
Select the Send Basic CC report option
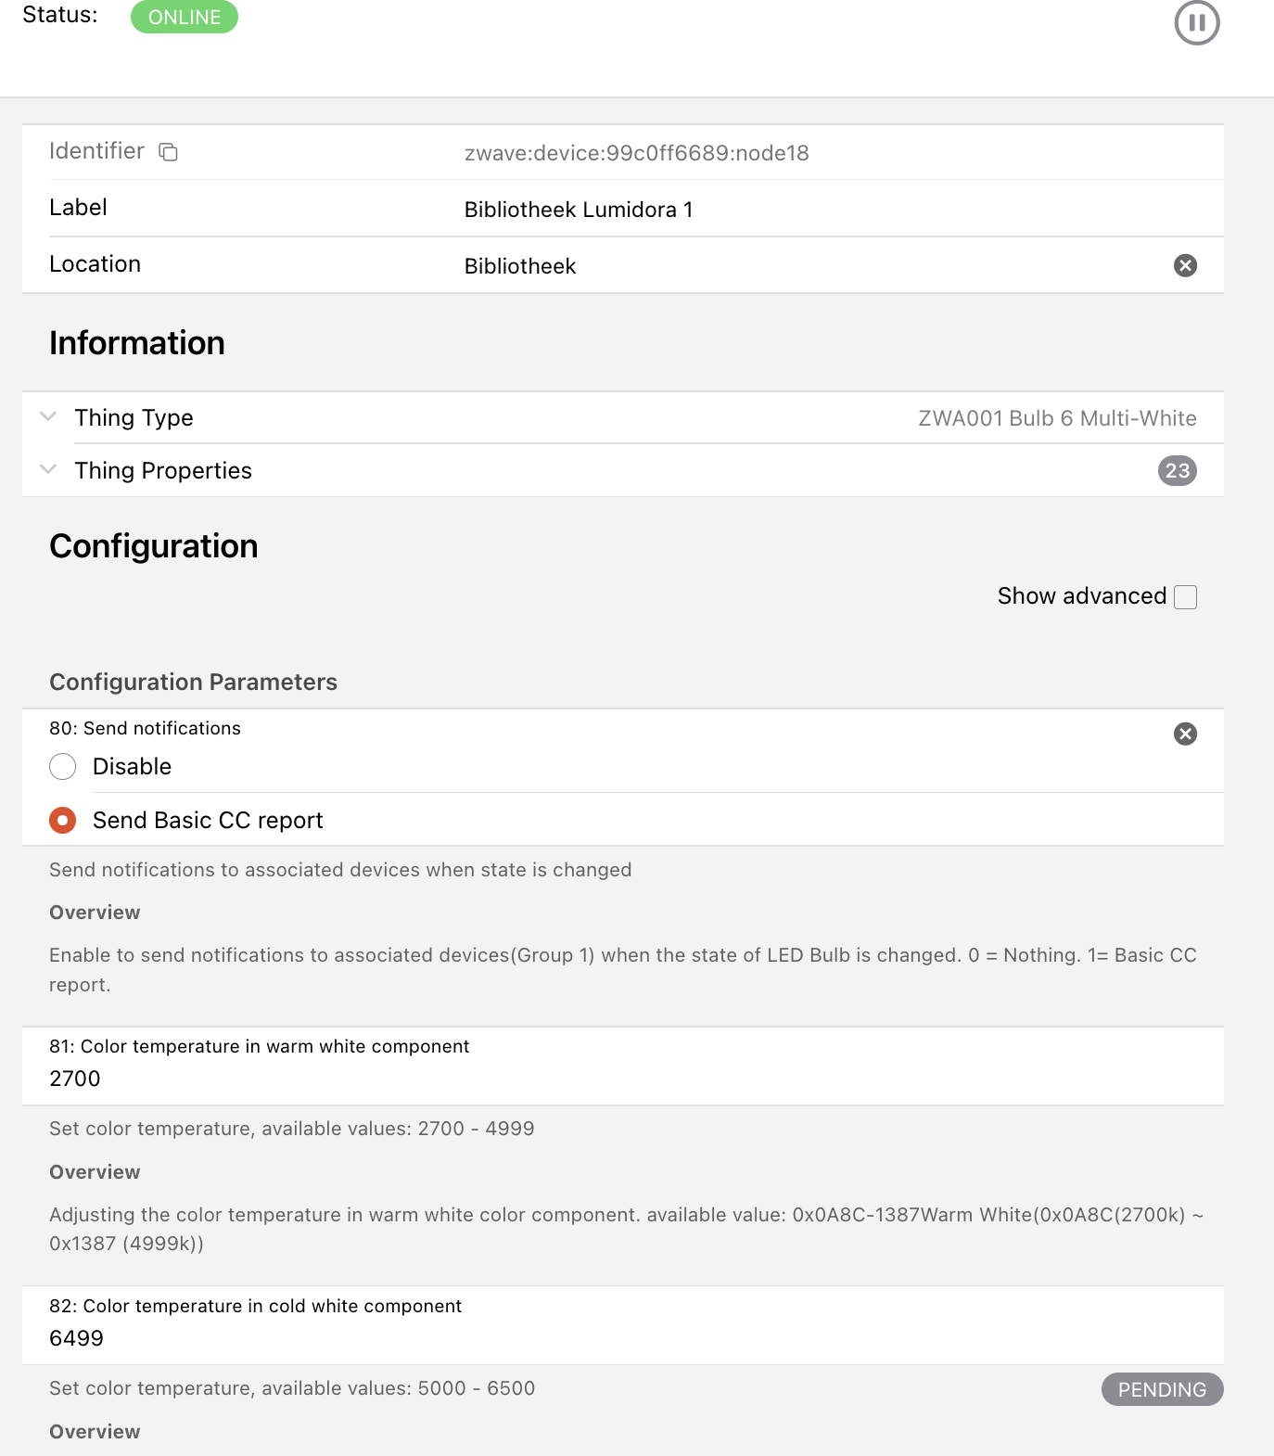63,821
